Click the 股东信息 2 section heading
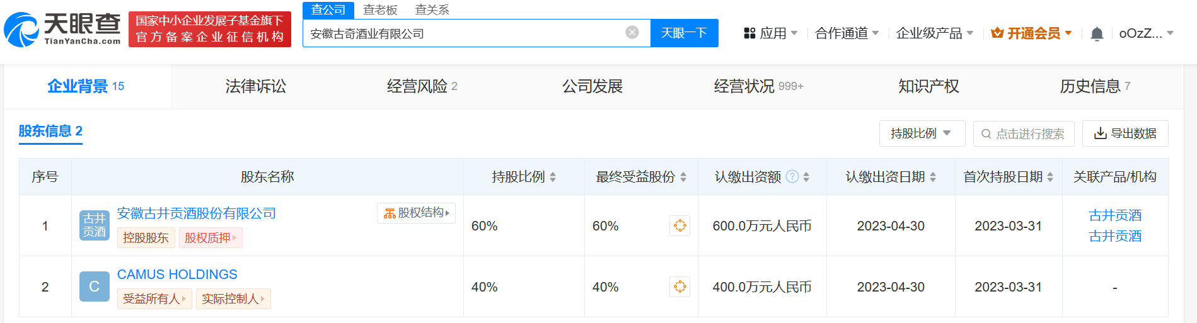The height and width of the screenshot is (323, 1197). click(x=50, y=131)
